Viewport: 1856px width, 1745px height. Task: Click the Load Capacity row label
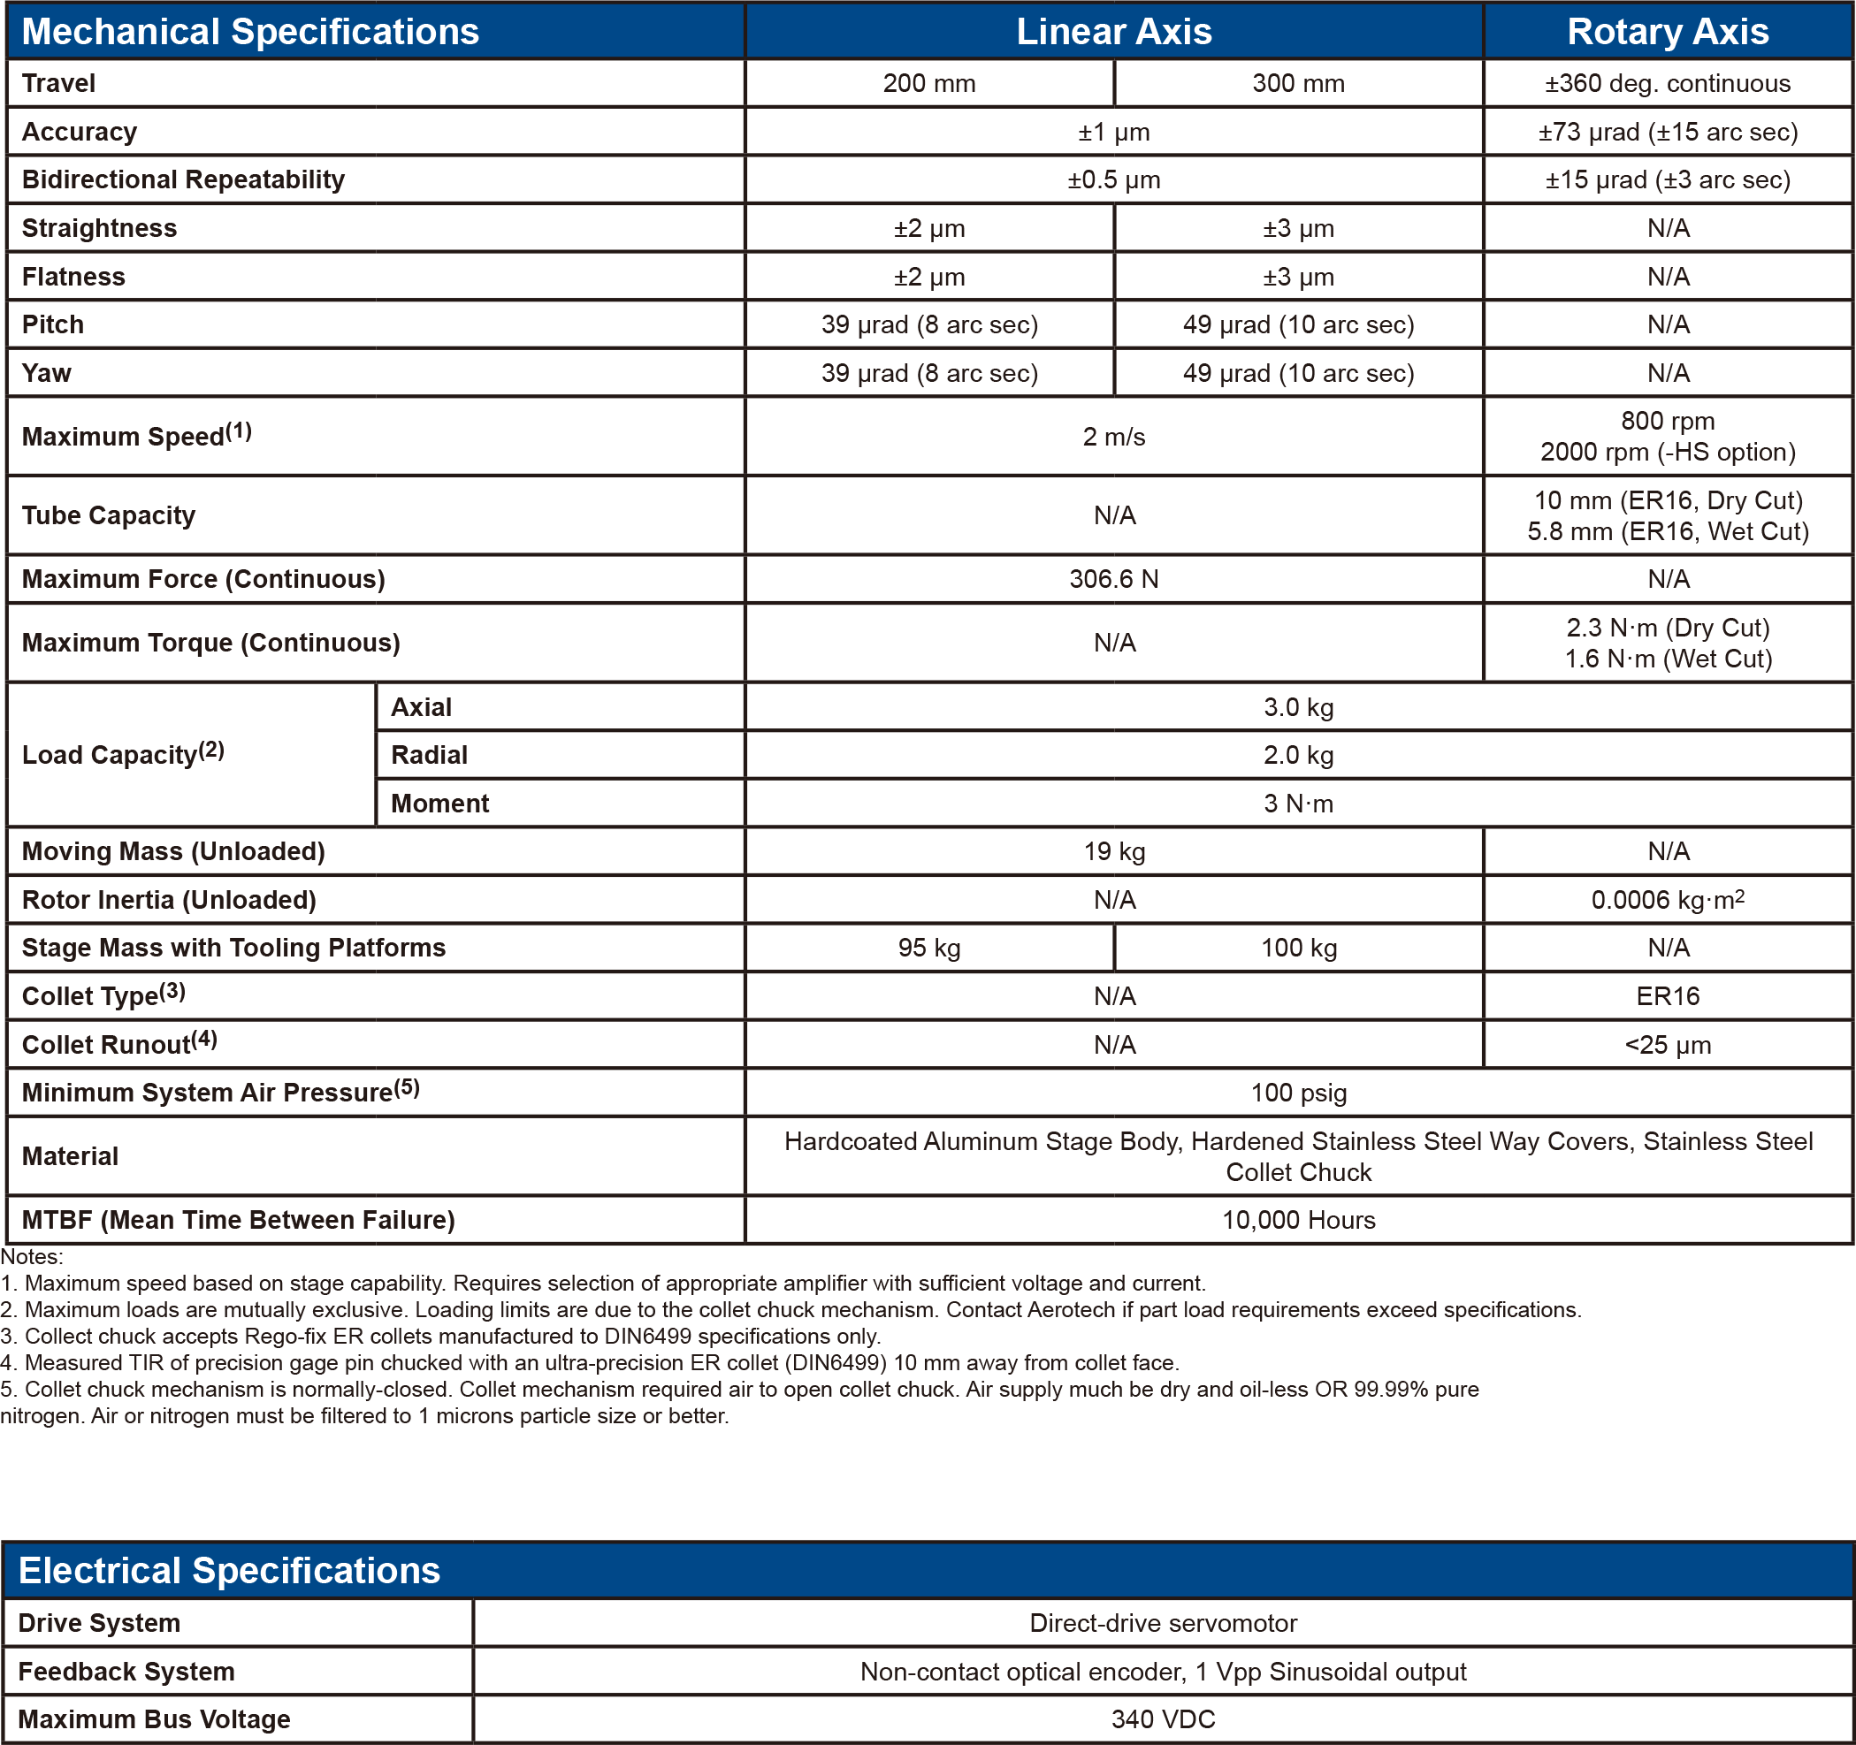pyautogui.click(x=122, y=754)
